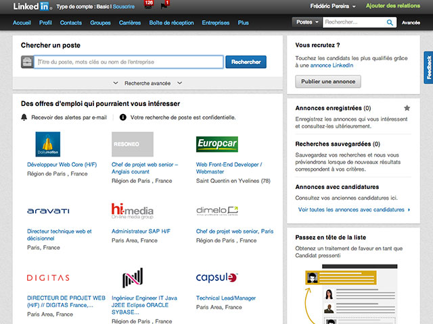433x324 pixels.
Task: Open the Postes search category dropdown
Action: coord(307,22)
